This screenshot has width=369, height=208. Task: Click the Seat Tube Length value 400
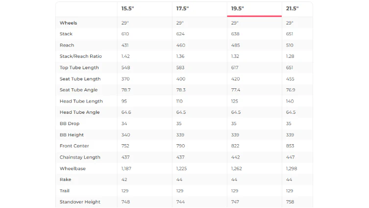pyautogui.click(x=180, y=79)
